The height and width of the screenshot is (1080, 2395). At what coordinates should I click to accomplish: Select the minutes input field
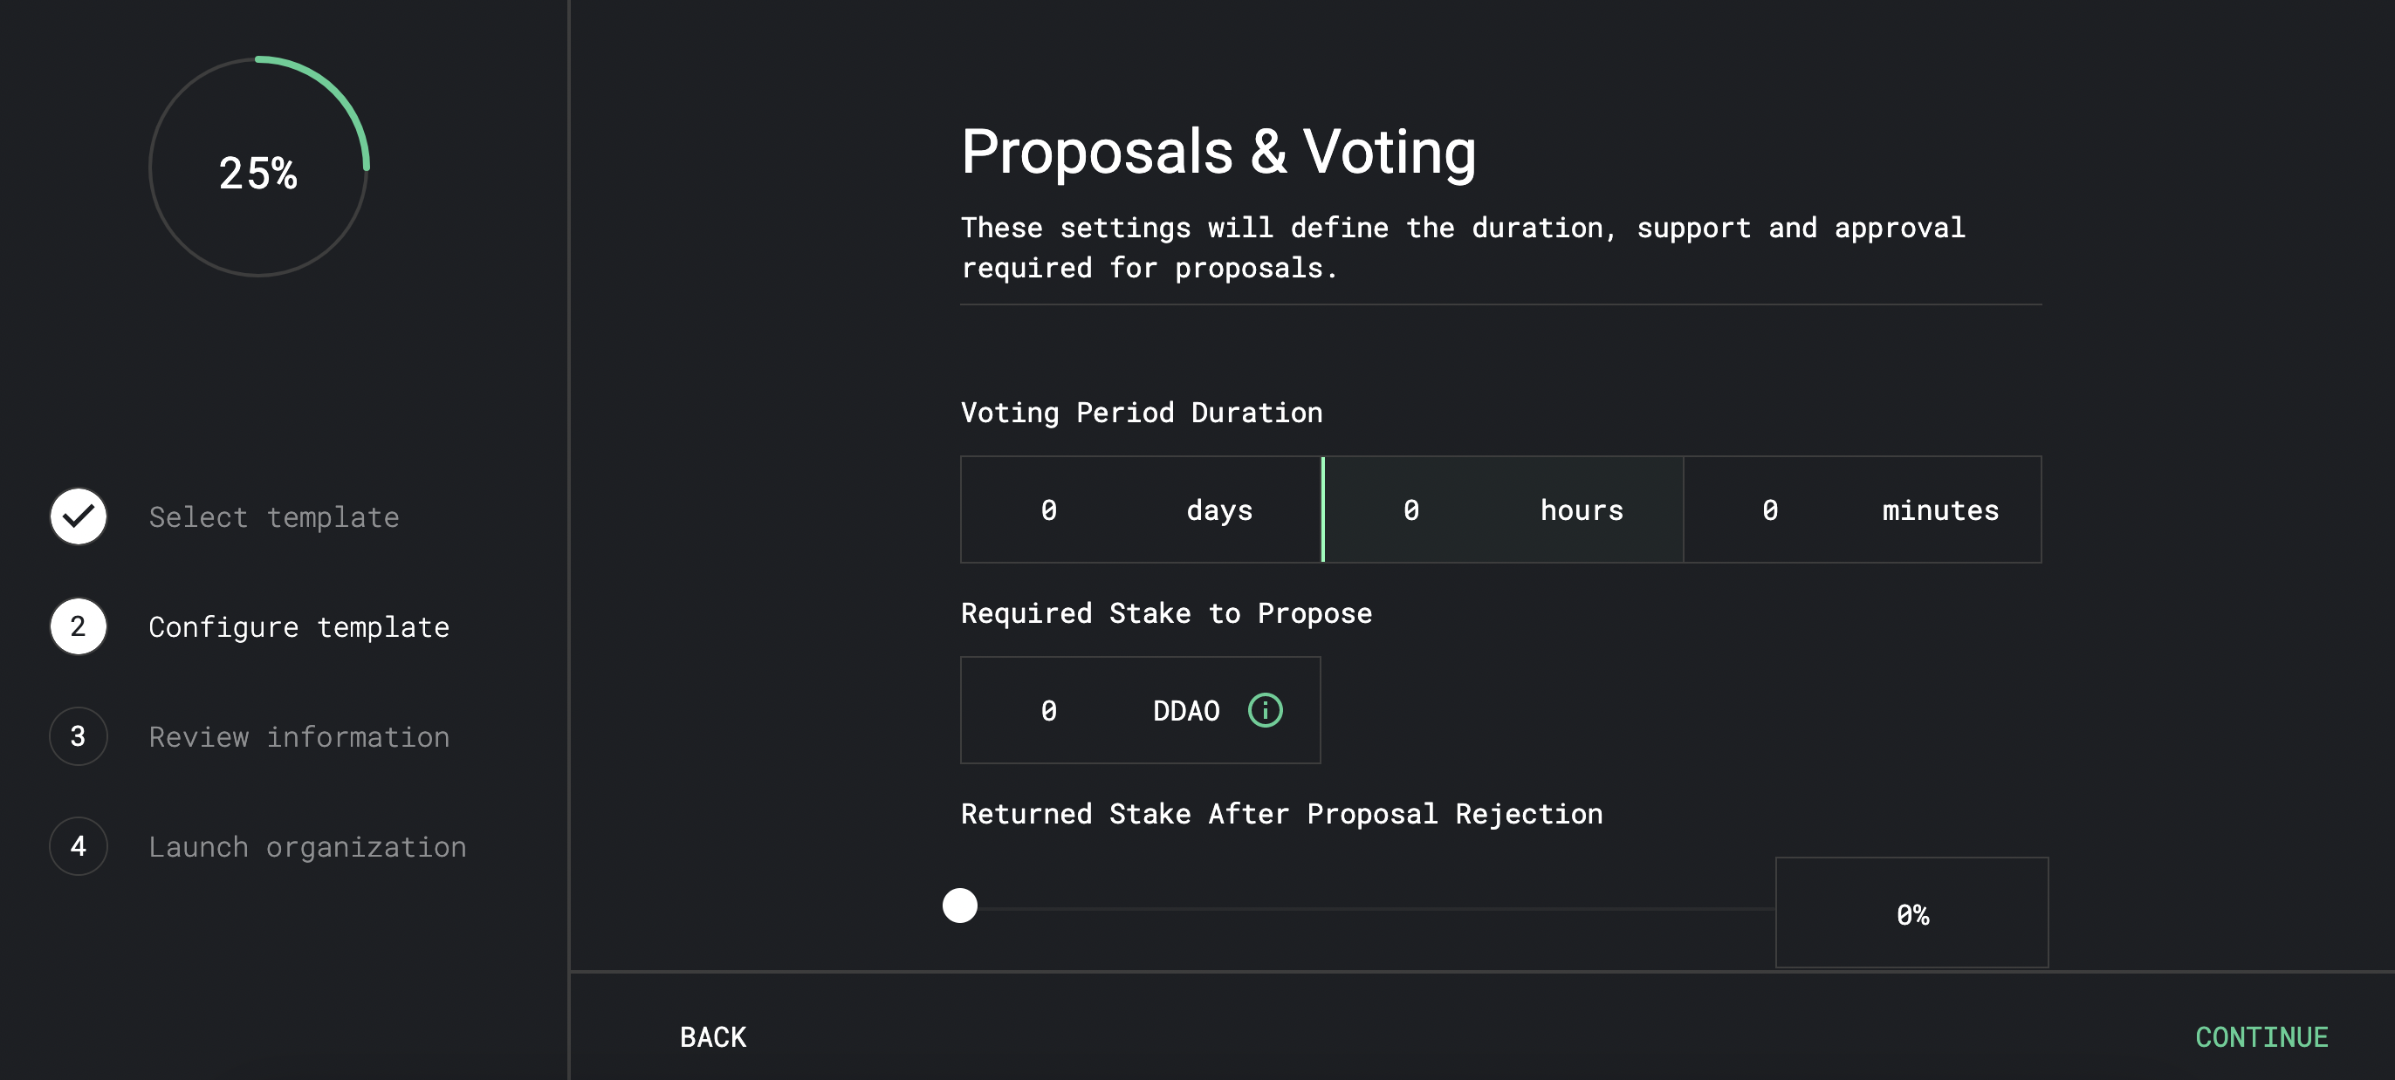point(1862,509)
